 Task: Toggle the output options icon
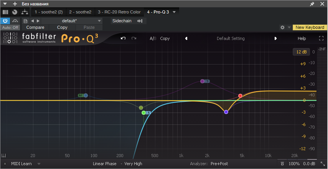[282, 164]
